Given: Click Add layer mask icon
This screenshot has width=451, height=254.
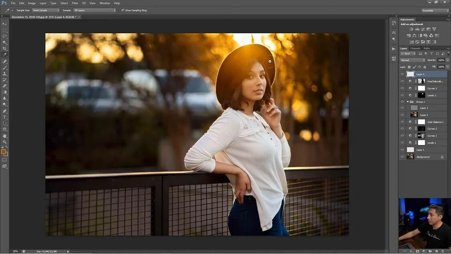Looking at the screenshot, I should 417,252.
